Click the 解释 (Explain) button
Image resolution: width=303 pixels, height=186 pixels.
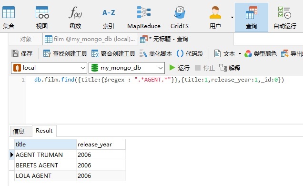coord(230,68)
